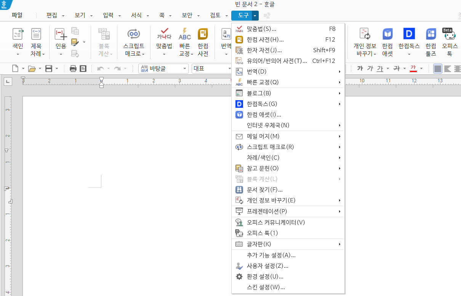Select 한자 자전(J)... menu entry
The width and height of the screenshot is (461, 296).
[x=288, y=50]
